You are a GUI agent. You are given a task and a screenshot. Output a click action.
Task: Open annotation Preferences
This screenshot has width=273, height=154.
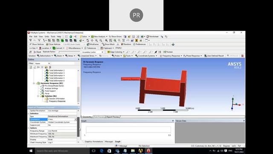(x=139, y=44)
